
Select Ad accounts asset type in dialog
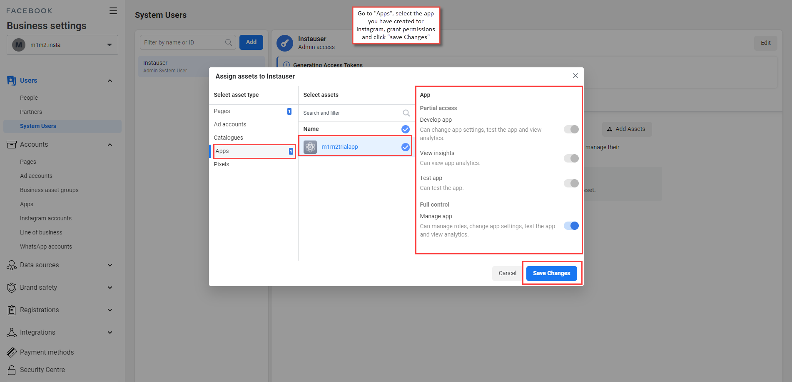click(x=253, y=124)
